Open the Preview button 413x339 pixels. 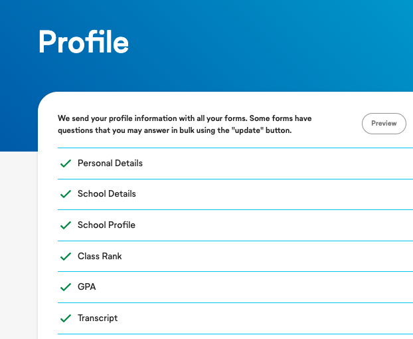click(384, 124)
